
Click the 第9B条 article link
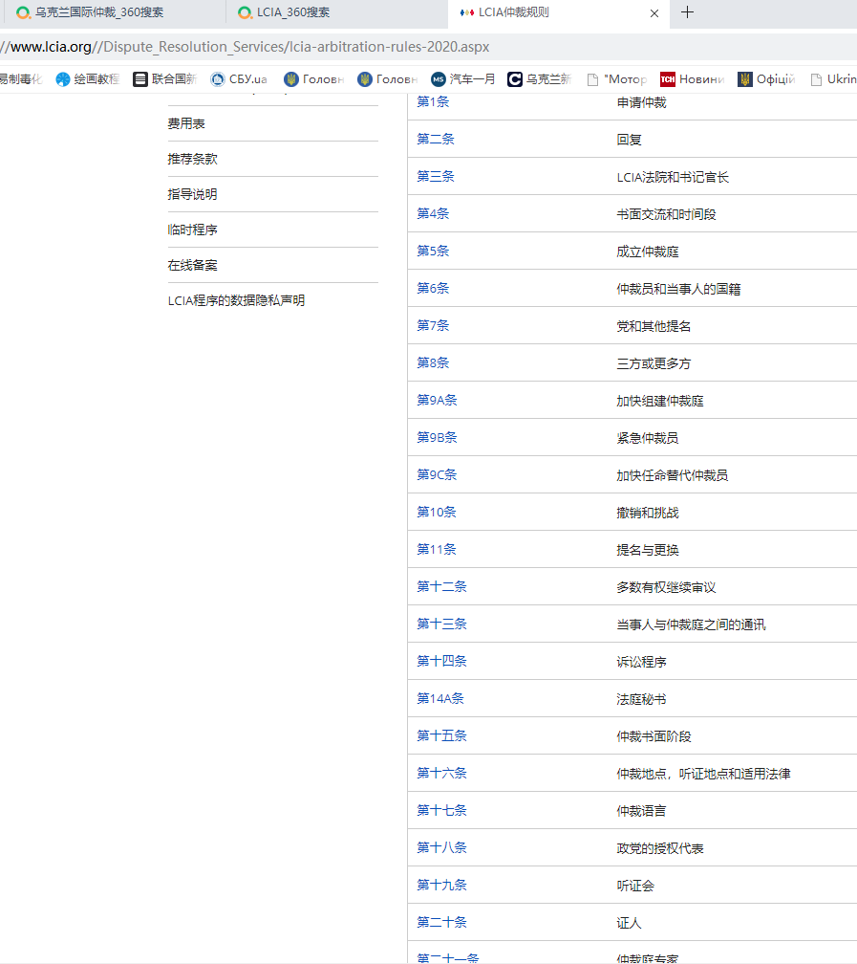(x=437, y=437)
